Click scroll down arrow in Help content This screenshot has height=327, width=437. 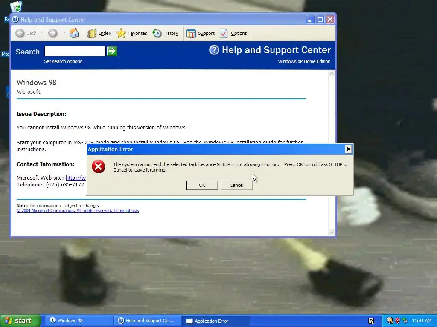pos(332,233)
